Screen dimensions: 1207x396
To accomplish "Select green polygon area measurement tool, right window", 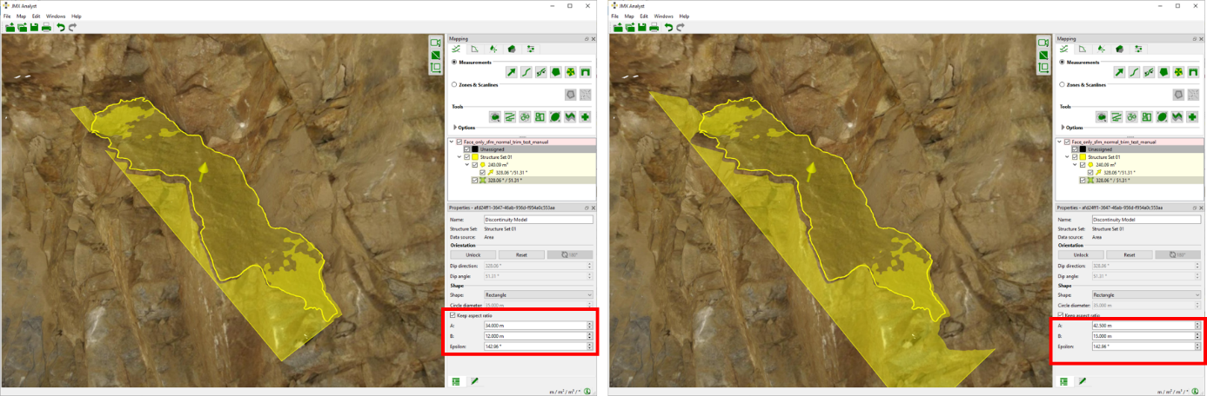I will click(1163, 72).
